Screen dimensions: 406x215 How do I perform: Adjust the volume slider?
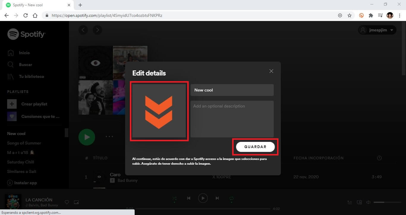(x=387, y=202)
